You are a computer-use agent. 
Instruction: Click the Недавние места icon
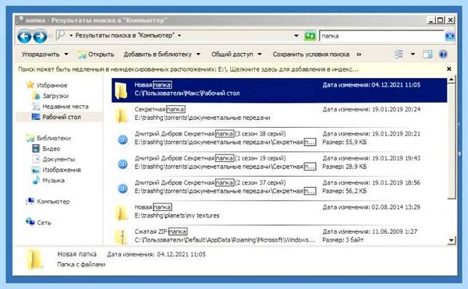click(x=36, y=107)
